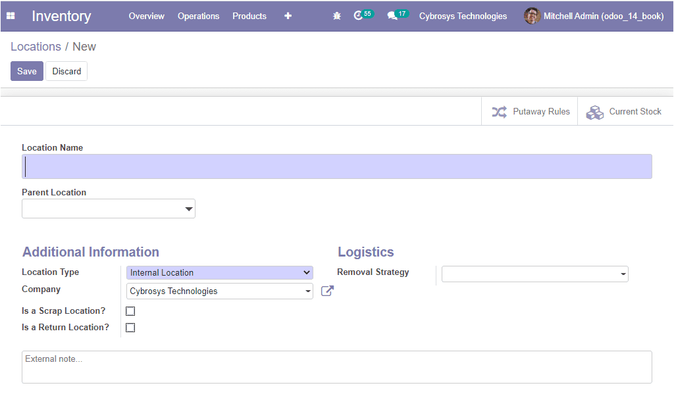674x398 pixels.
Task: Click Mitchell Admin user avatar
Action: coord(532,16)
